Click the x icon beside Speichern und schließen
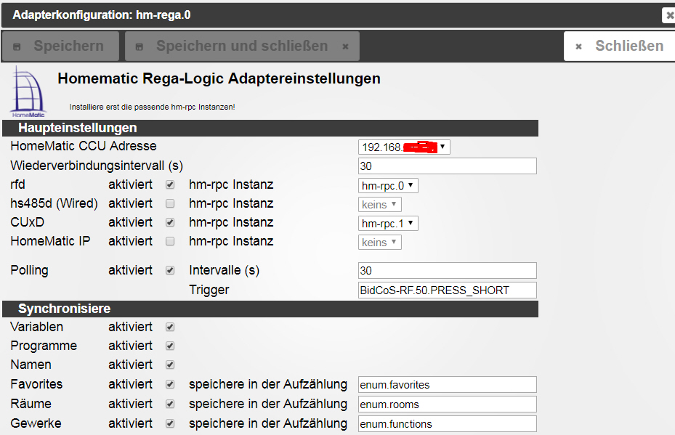This screenshot has width=675, height=435. 346,46
